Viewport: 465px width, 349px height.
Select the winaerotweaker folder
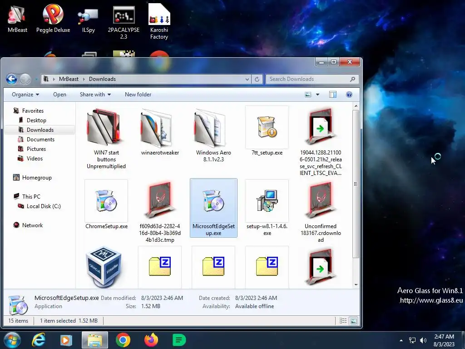pyautogui.click(x=160, y=132)
